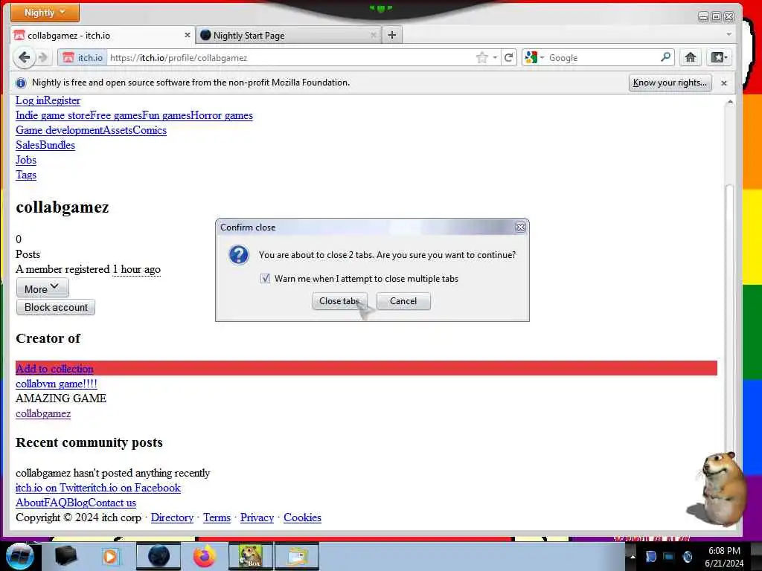Image resolution: width=762 pixels, height=571 pixels.
Task: Bookmark this page with the star icon
Action: (481, 58)
